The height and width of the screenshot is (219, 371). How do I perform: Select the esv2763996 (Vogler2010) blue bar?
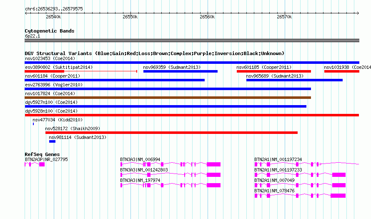[x=168, y=89]
